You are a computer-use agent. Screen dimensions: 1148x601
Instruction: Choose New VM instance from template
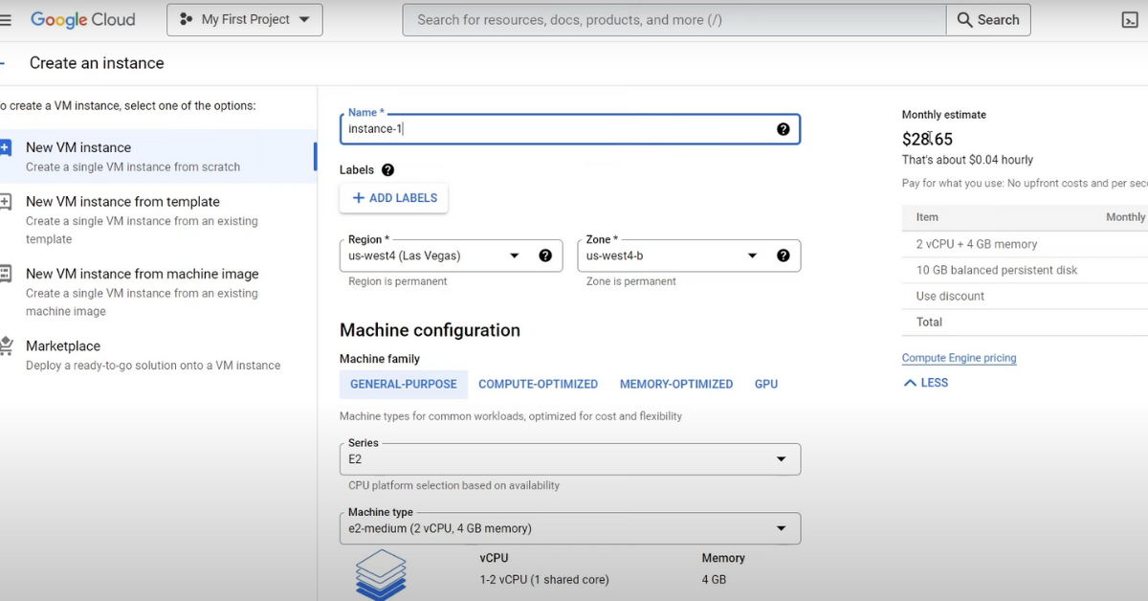pyautogui.click(x=158, y=219)
